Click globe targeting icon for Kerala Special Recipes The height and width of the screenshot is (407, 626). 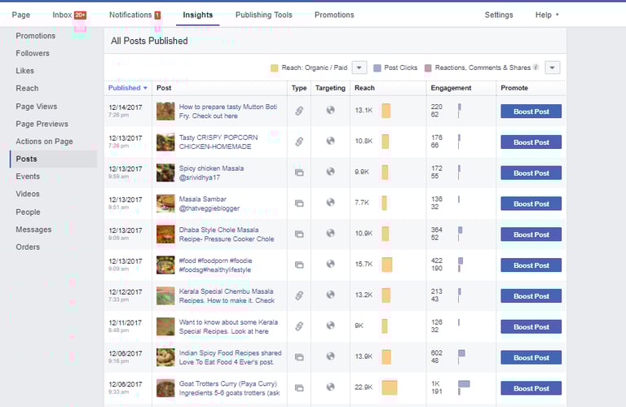pyautogui.click(x=330, y=326)
